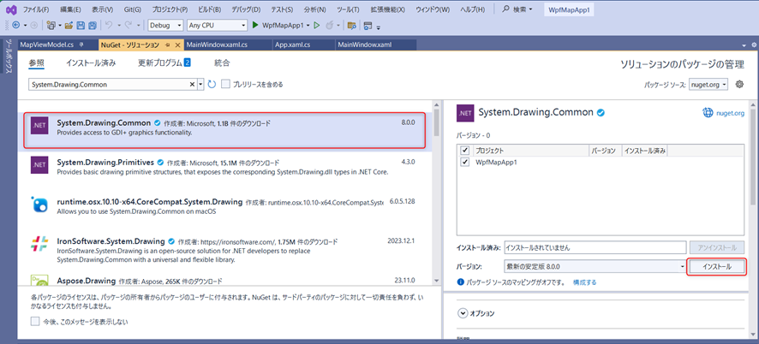
Task: Clear the package search box text
Action: click(192, 84)
